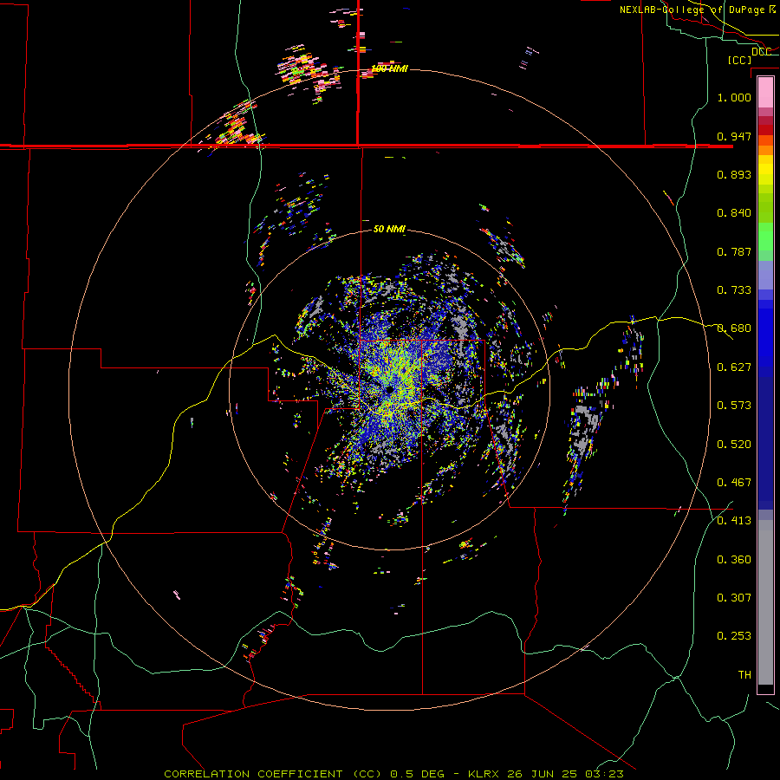Click the 0.253 legend value
Viewport: 780px width, 780px height.
coord(734,636)
